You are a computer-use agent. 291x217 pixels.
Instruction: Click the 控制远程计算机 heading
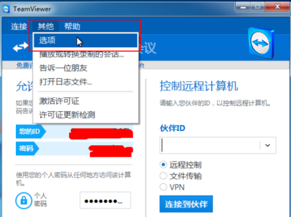coord(199,86)
